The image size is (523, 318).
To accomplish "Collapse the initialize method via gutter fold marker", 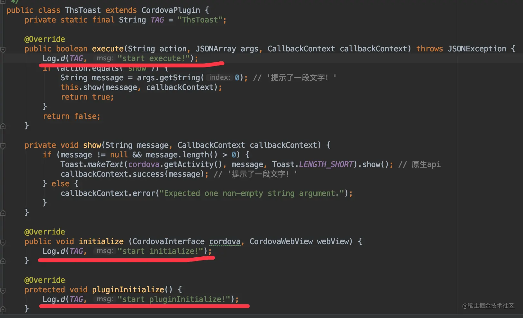I will pyautogui.click(x=3, y=242).
